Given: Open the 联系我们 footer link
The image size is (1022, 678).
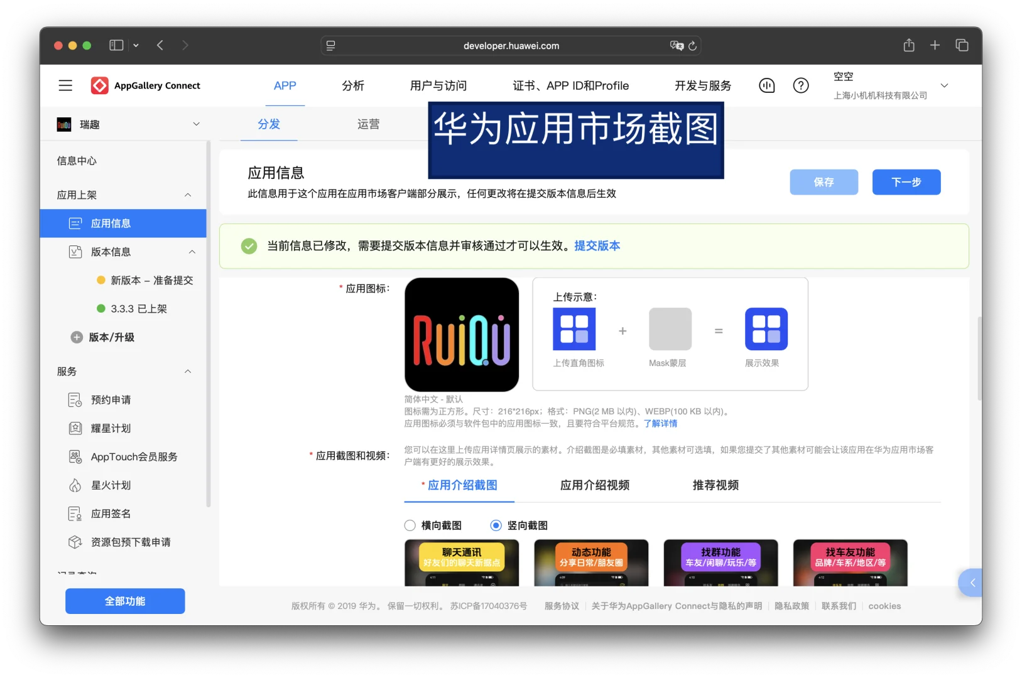Looking at the screenshot, I should coord(839,606).
